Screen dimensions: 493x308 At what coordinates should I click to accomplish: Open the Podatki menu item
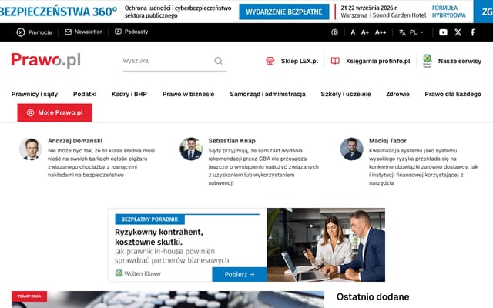click(x=85, y=94)
